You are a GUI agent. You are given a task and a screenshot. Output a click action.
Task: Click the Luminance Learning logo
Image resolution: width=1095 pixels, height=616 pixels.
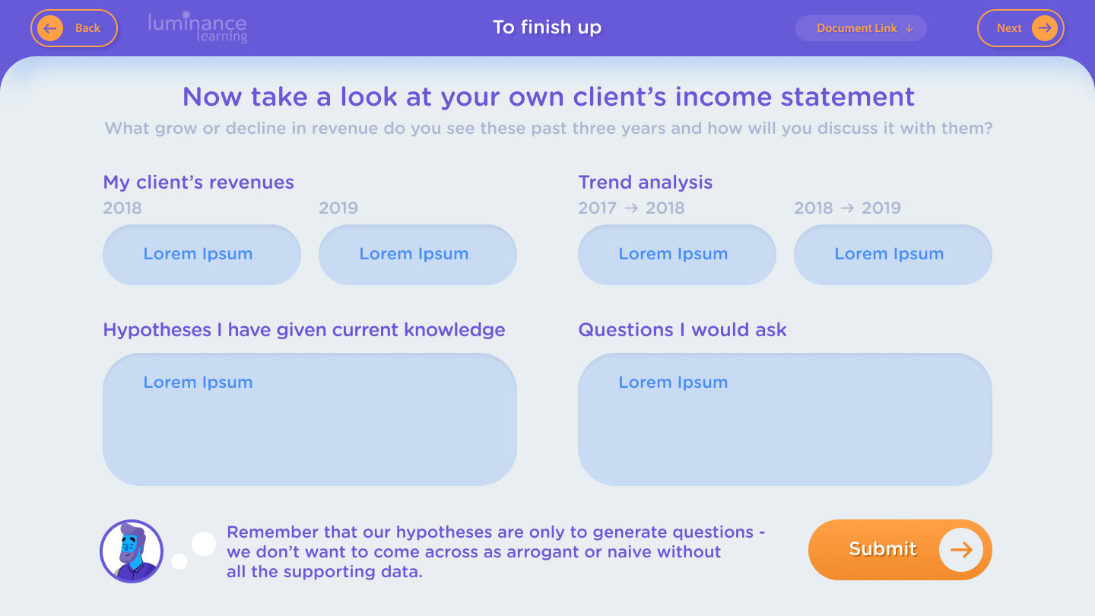point(198,27)
